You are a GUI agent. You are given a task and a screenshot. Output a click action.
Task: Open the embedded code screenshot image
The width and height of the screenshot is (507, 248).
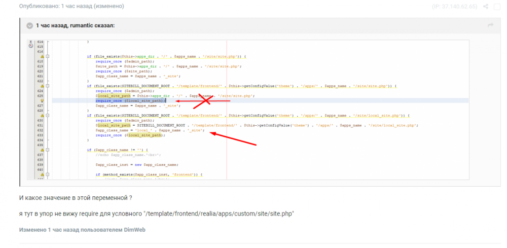tap(248, 110)
